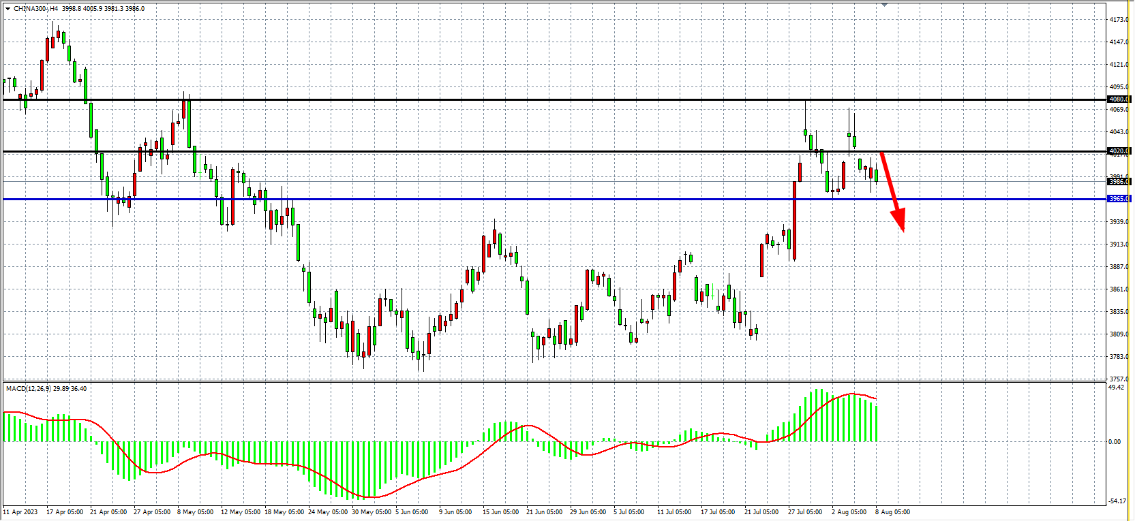1135x521 pixels.
Task: Click the 0.00 level on MACD scale
Action: click(x=1114, y=442)
